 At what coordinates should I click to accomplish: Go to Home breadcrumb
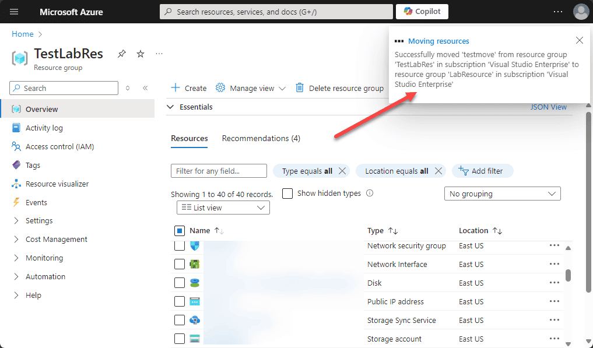(23, 34)
